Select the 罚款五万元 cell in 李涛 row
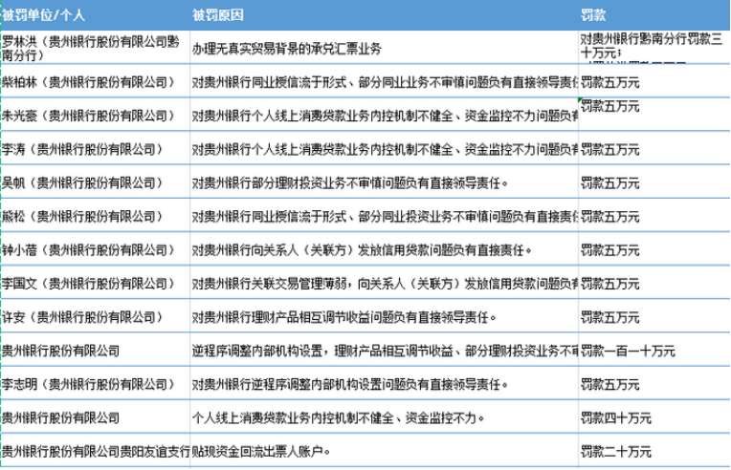The height and width of the screenshot is (470, 731). (x=654, y=148)
